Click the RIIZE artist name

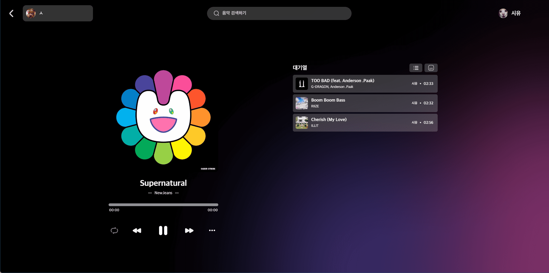click(x=315, y=106)
